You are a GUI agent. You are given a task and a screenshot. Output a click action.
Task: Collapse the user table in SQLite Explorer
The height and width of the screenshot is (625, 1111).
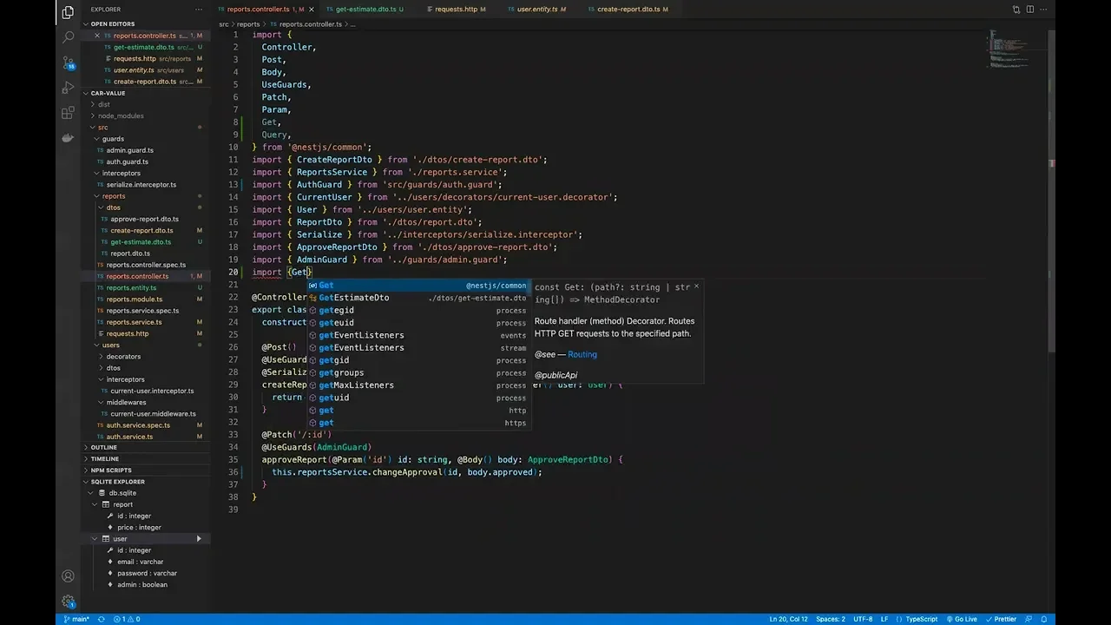coord(95,539)
